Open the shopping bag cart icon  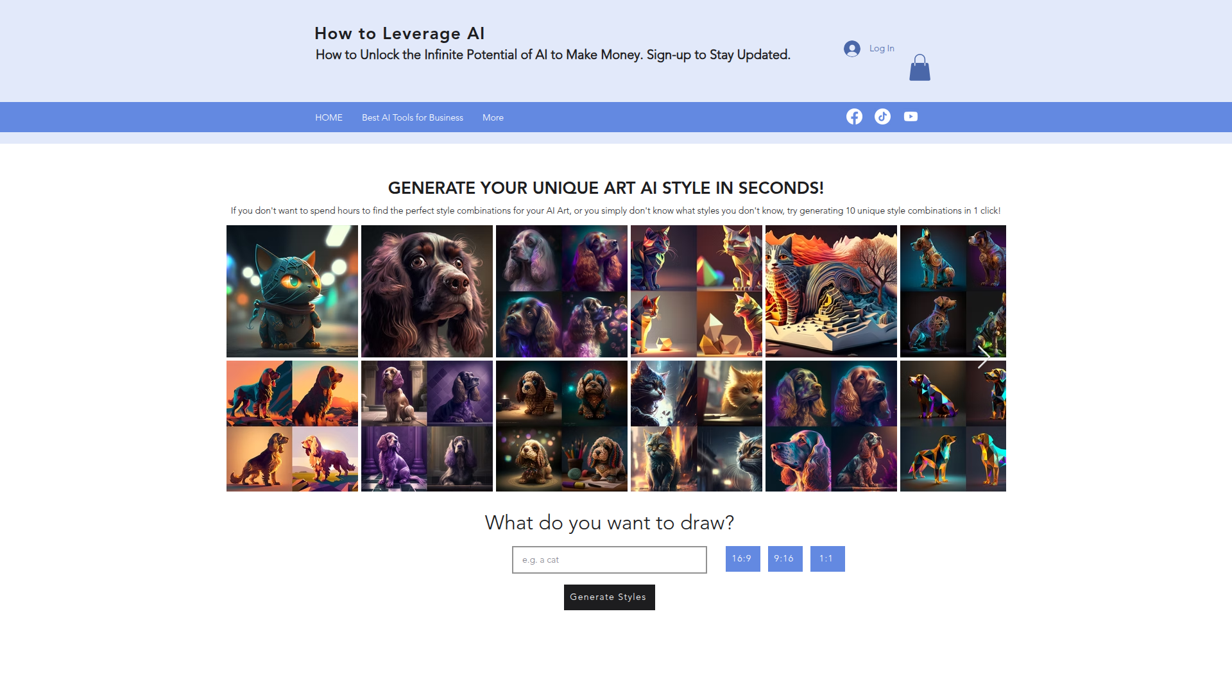920,67
